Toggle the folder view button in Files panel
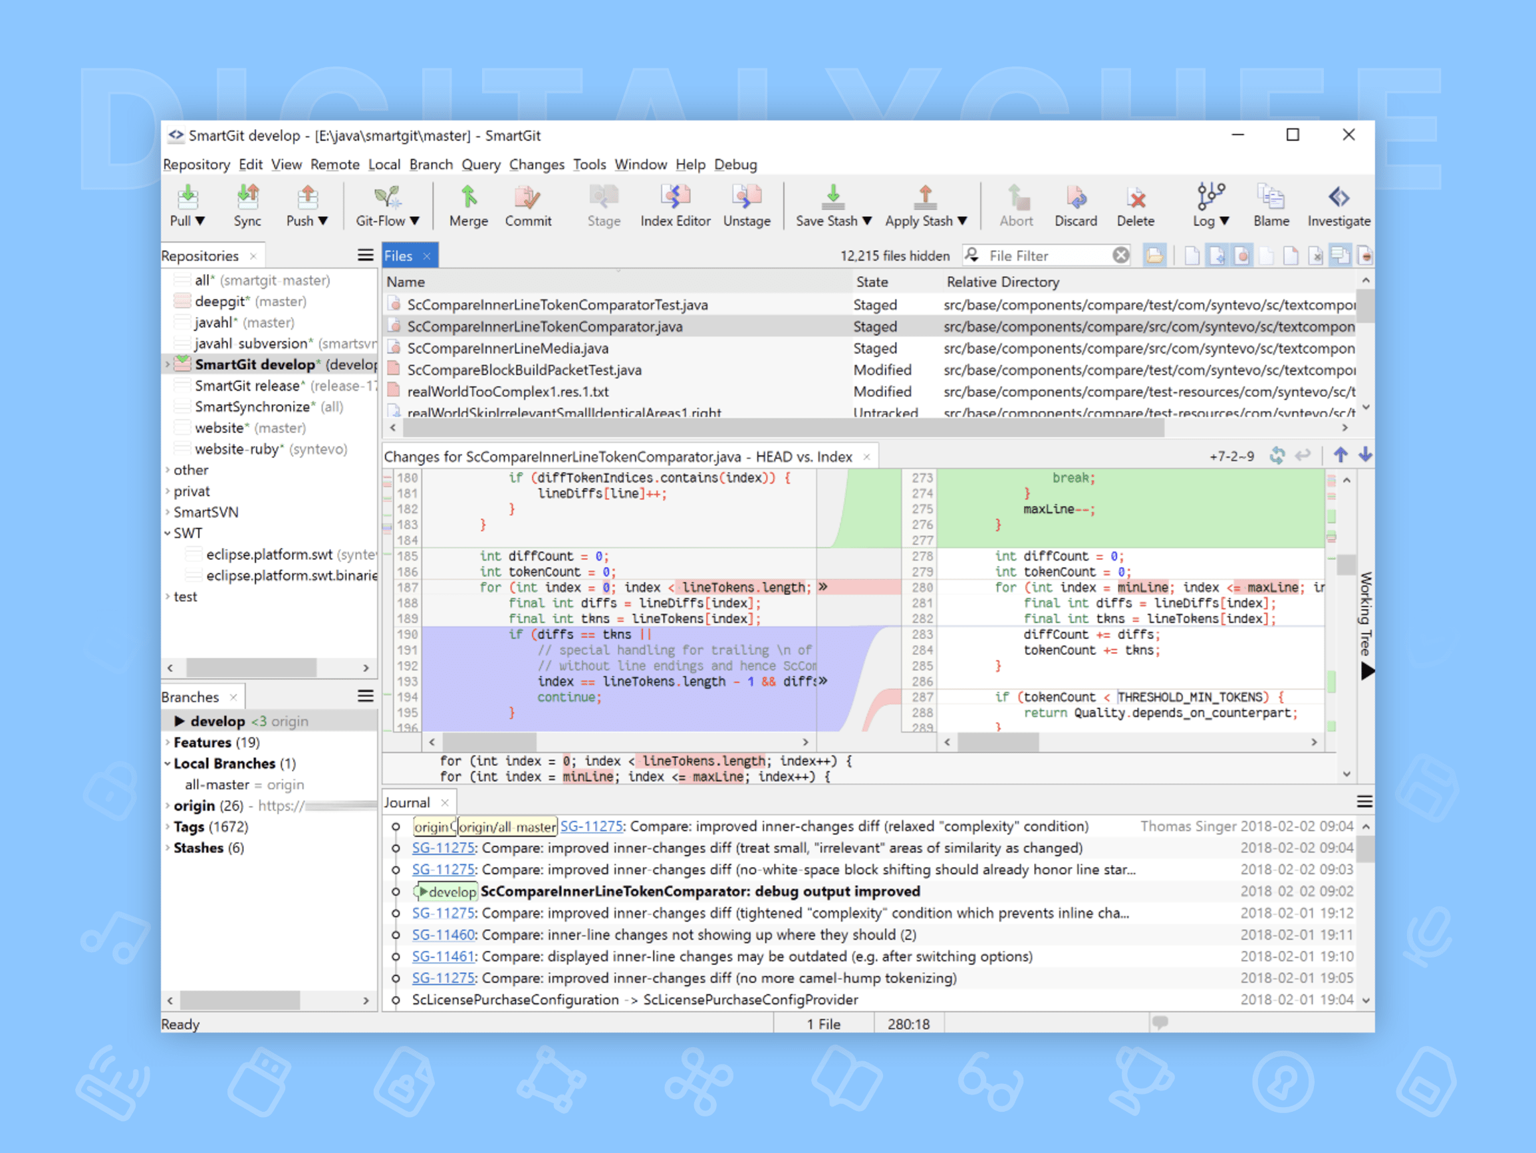1536x1153 pixels. tap(1154, 255)
